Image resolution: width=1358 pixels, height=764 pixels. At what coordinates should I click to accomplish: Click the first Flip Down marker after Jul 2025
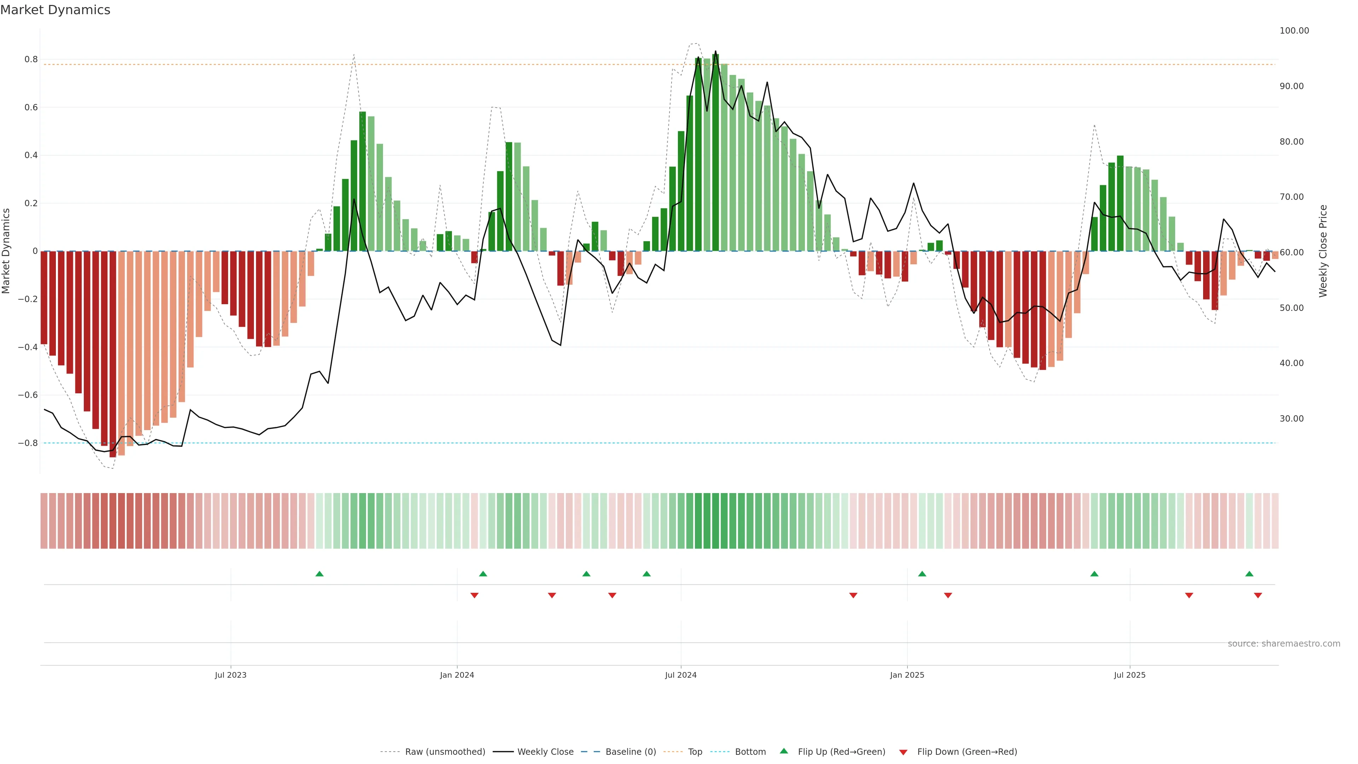(x=1189, y=595)
